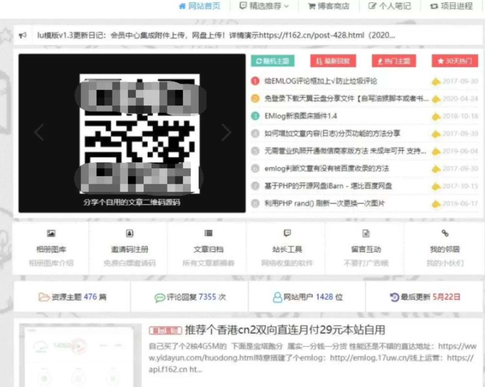Open the 留言互动 title link
485x387 pixels.
point(366,249)
